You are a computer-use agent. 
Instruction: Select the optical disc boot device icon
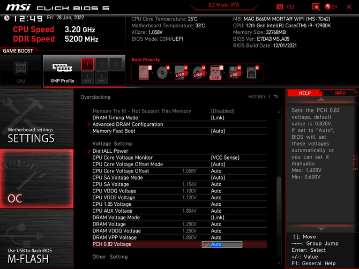pos(162,72)
